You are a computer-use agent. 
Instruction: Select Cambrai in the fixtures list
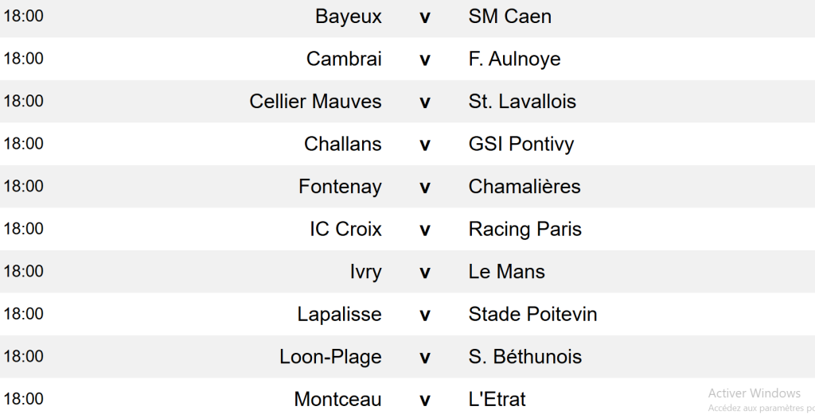click(x=344, y=59)
